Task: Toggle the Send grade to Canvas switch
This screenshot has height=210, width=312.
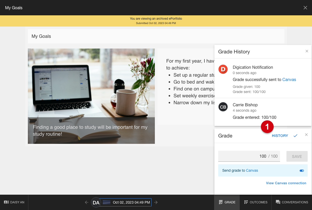Action: click(x=302, y=171)
